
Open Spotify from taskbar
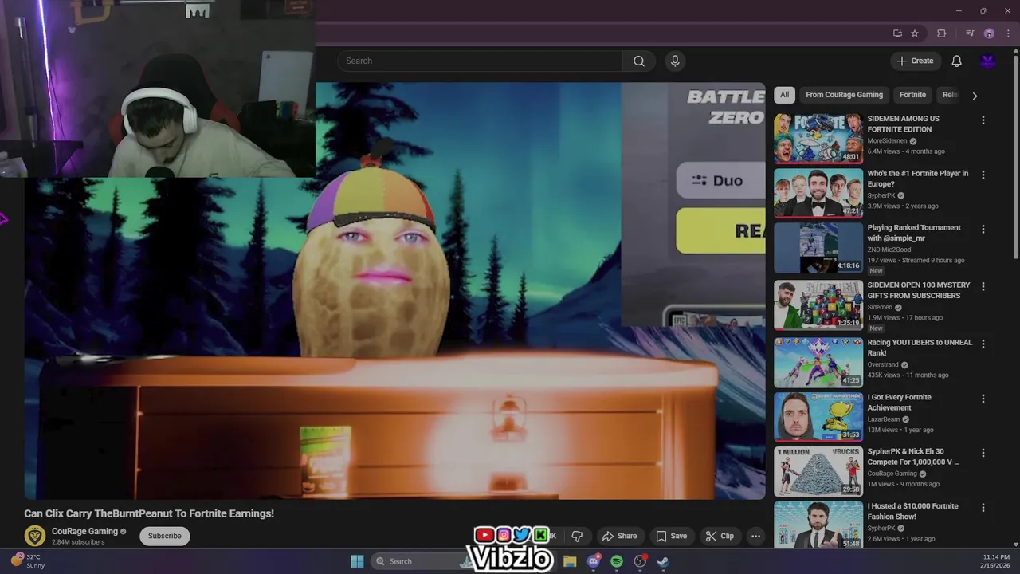617,561
